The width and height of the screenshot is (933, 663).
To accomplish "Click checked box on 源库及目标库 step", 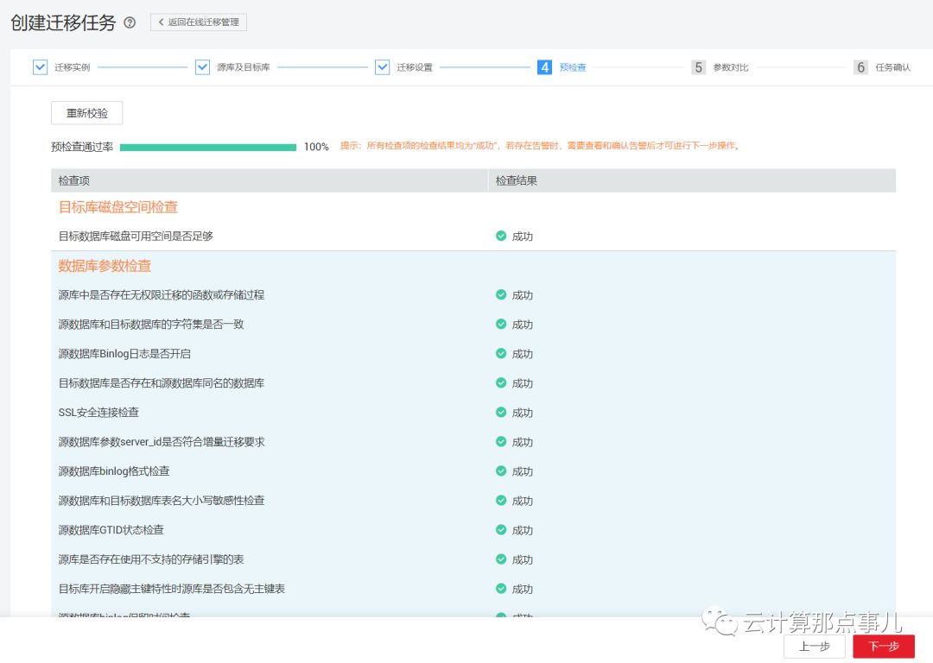I will 202,66.
